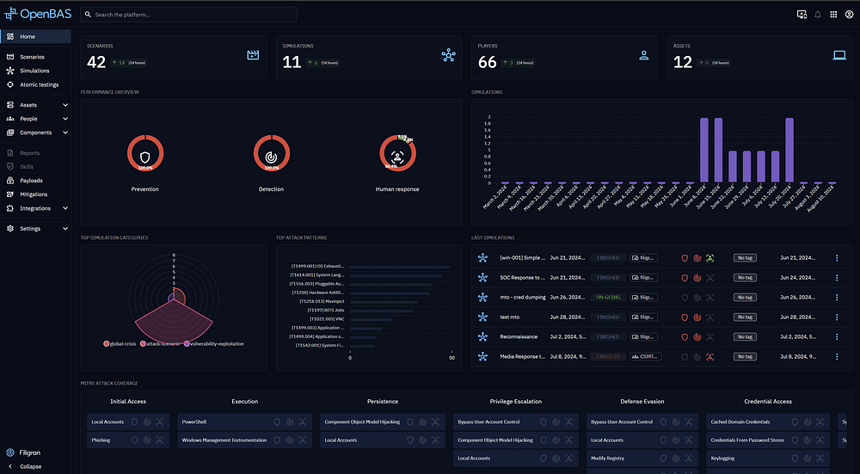Open three-dot menu for Reconnaissance simulation
Image resolution: width=860 pixels, height=474 pixels.
[x=837, y=336]
